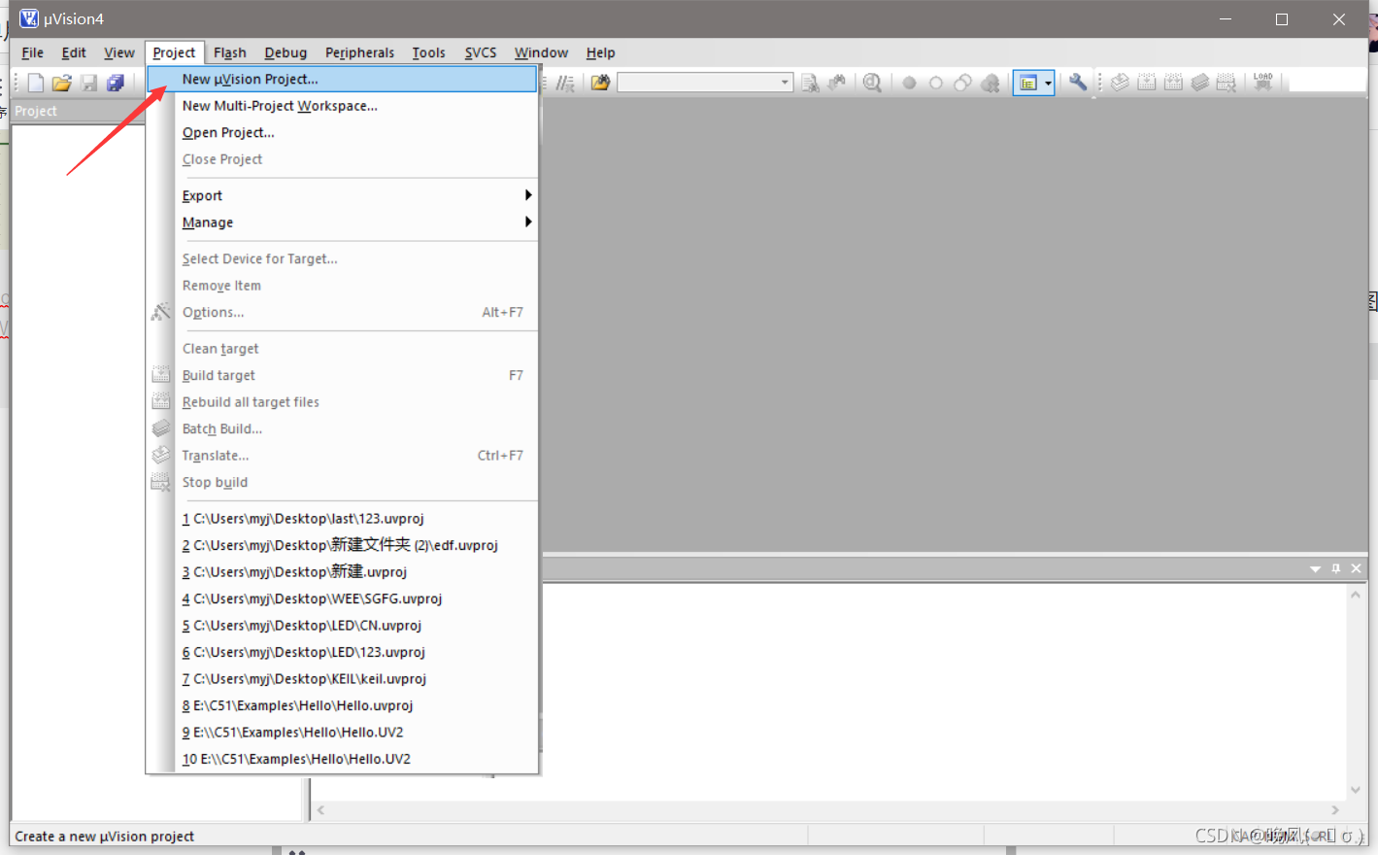The image size is (1378, 855).
Task: Open the Window menu
Action: click(541, 52)
